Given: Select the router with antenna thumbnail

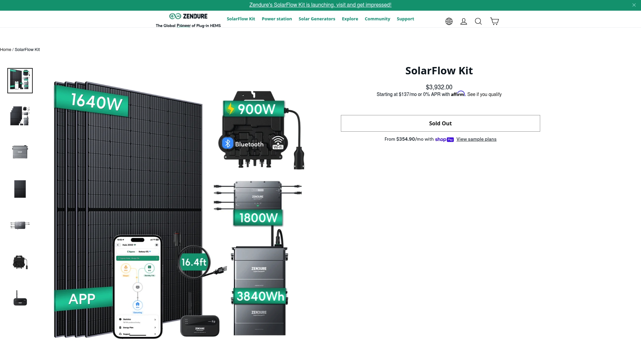Looking at the screenshot, I should (20, 298).
